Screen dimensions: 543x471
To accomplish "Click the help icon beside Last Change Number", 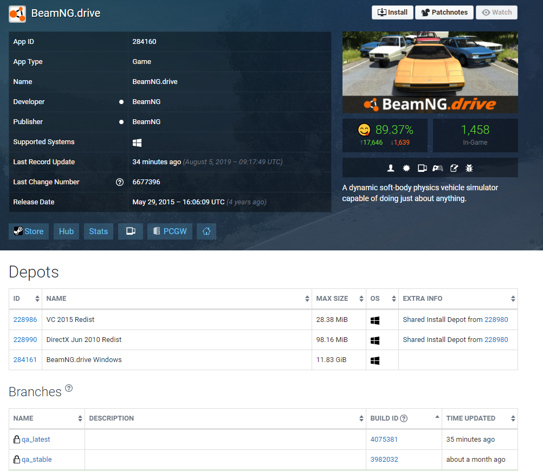I will (120, 182).
